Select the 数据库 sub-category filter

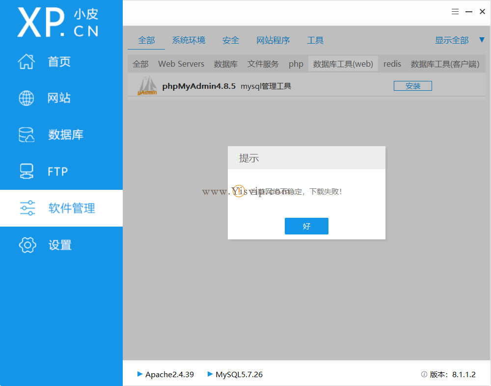(225, 64)
